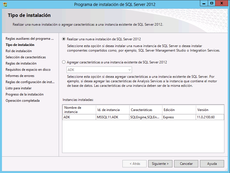Click Características column header
Screen dimensions: 230x173
point(146,110)
